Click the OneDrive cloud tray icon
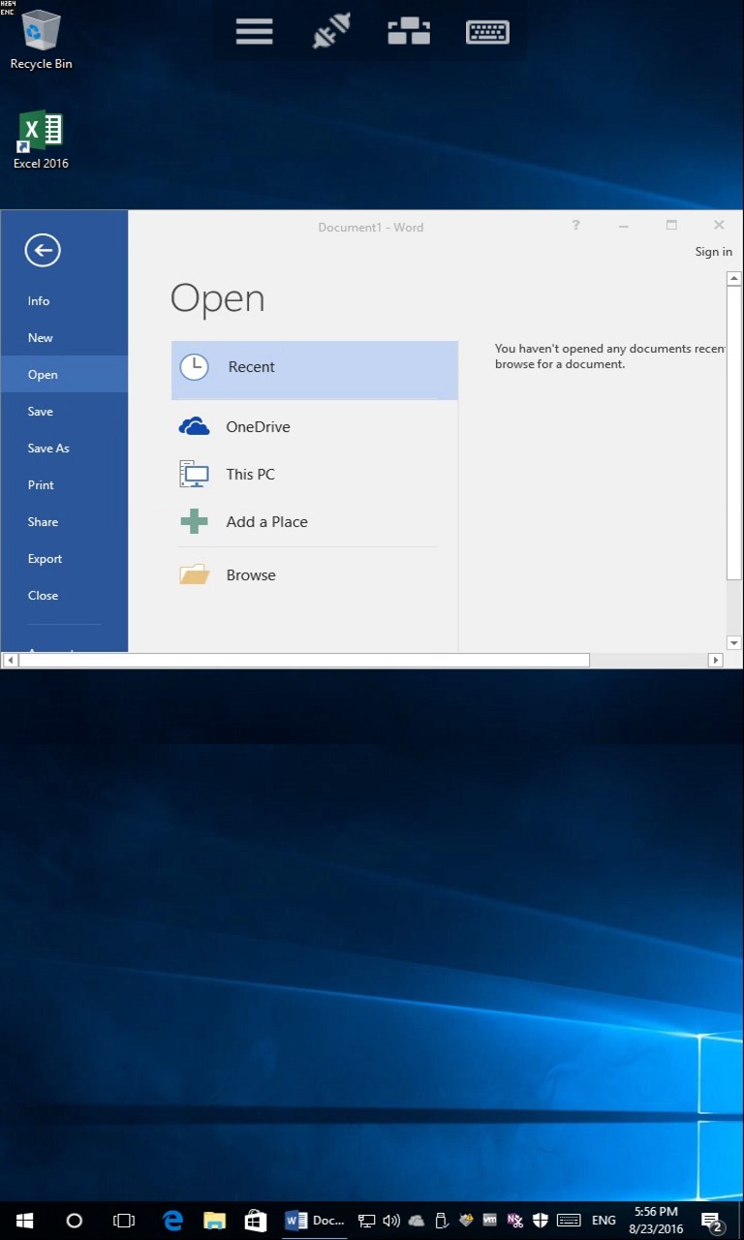This screenshot has width=744, height=1240. coord(417,1221)
